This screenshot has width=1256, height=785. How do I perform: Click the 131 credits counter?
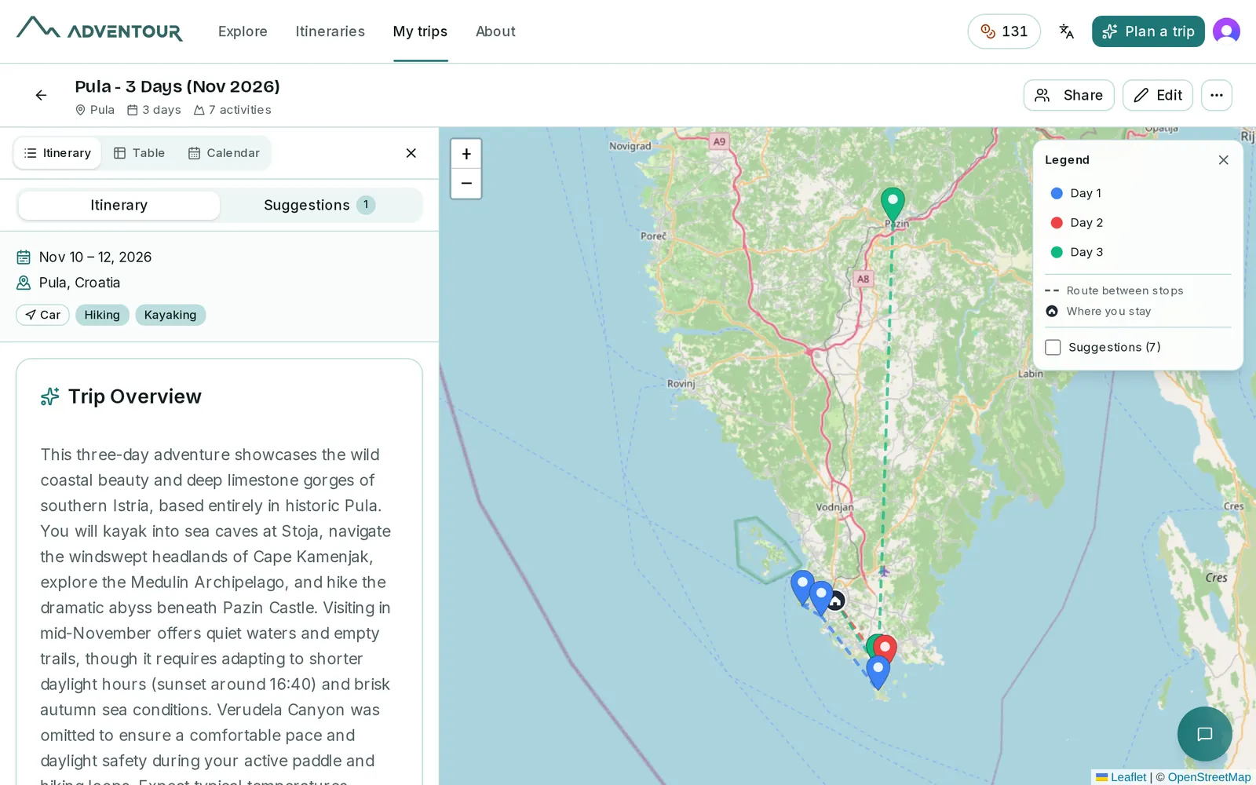point(1004,31)
